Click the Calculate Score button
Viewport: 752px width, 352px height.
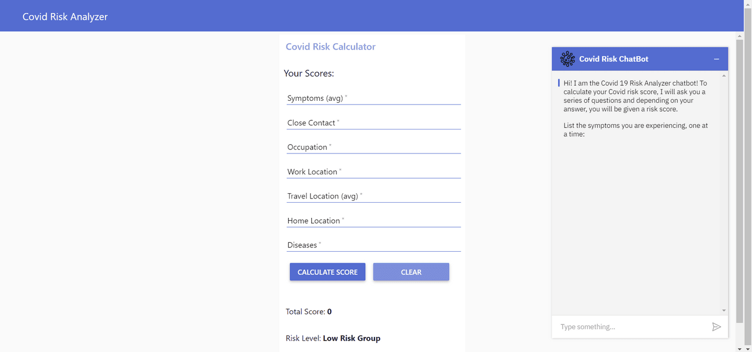[327, 272]
